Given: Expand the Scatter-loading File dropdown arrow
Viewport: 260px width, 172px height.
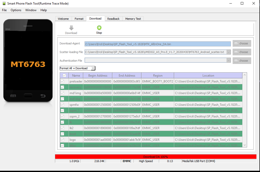Looking at the screenshot, I should (x=229, y=52).
